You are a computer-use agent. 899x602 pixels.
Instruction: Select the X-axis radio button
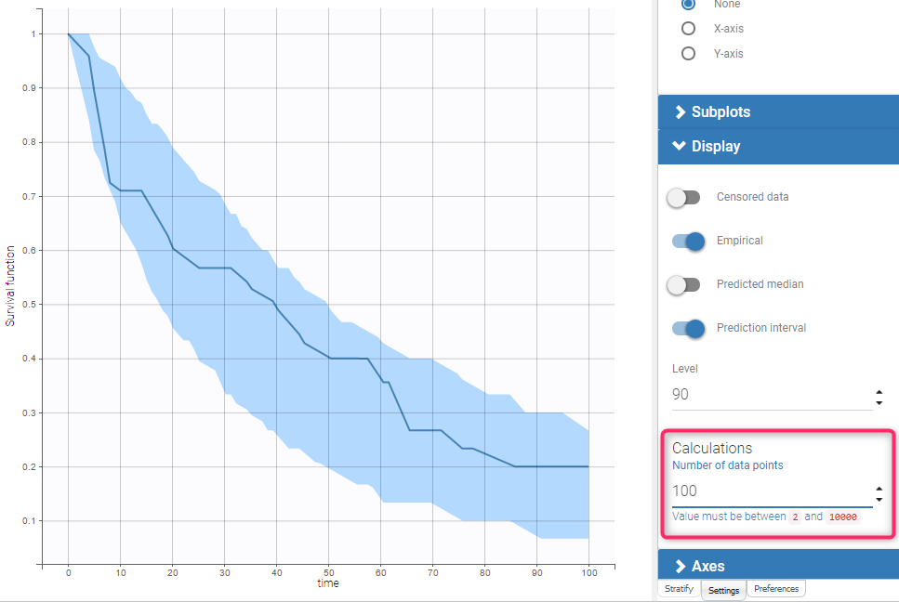688,28
